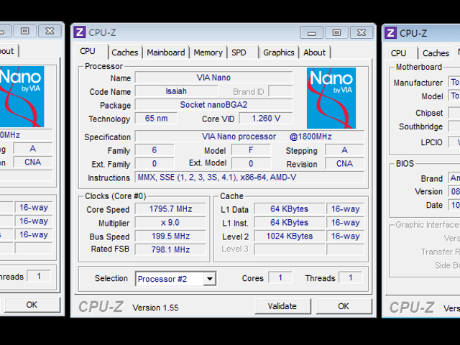460x345 pixels.
Task: Click the empty Brand ID field
Action: (281, 91)
